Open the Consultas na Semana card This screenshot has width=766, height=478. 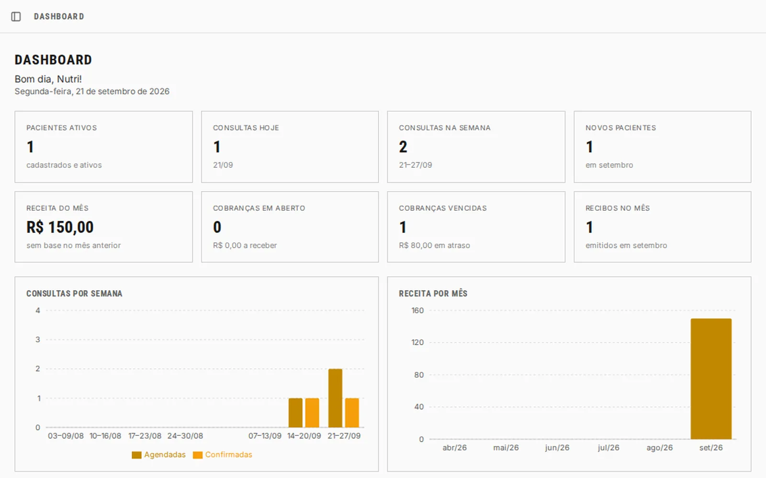coord(476,147)
